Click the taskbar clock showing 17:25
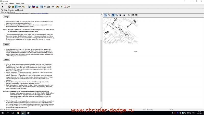 point(199,113)
